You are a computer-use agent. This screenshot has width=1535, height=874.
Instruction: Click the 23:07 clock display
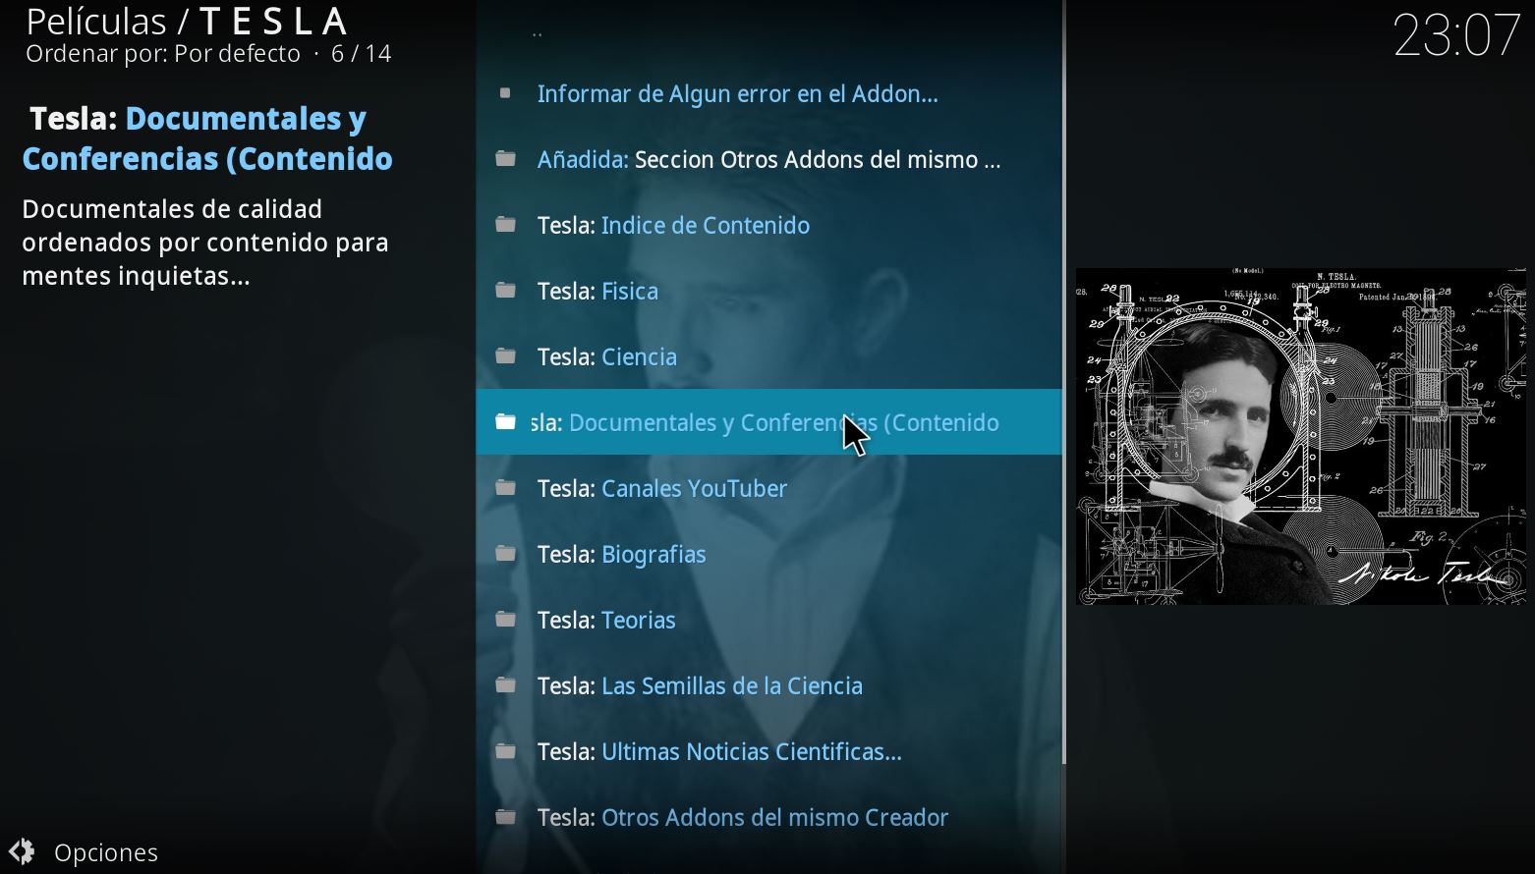tap(1456, 35)
